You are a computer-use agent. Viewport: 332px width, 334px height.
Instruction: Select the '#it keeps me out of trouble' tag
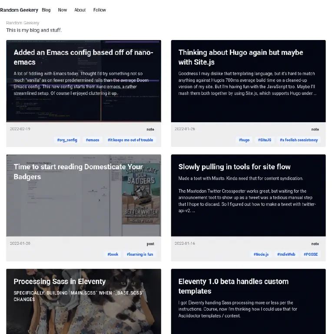[130, 140]
